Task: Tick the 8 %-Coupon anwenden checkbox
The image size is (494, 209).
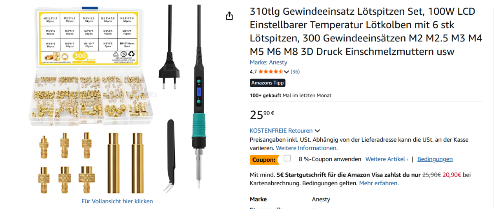Action: pos(287,158)
